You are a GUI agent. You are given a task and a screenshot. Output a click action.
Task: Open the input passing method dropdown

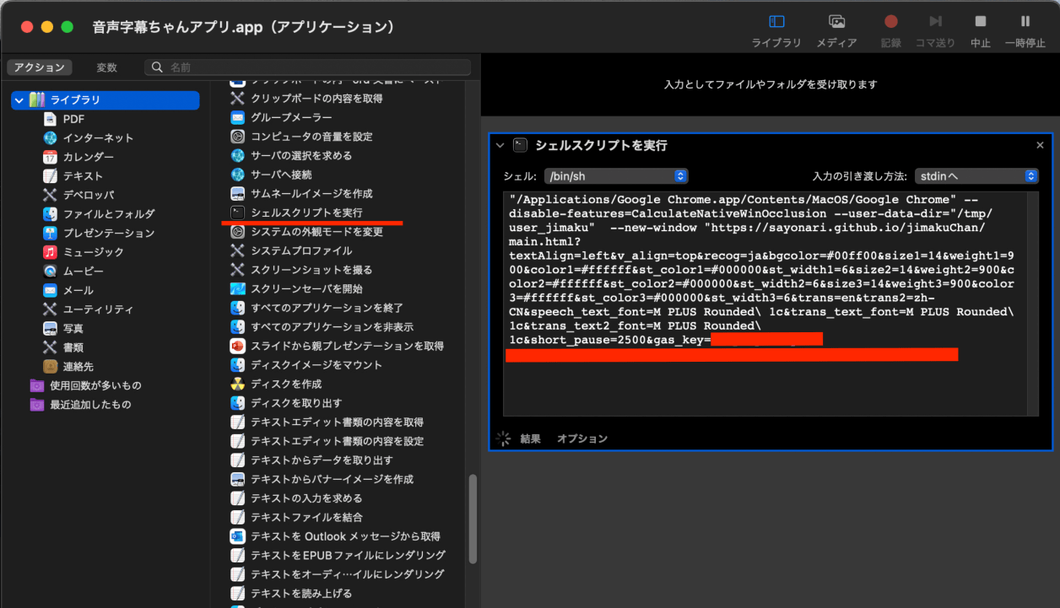pyautogui.click(x=976, y=176)
